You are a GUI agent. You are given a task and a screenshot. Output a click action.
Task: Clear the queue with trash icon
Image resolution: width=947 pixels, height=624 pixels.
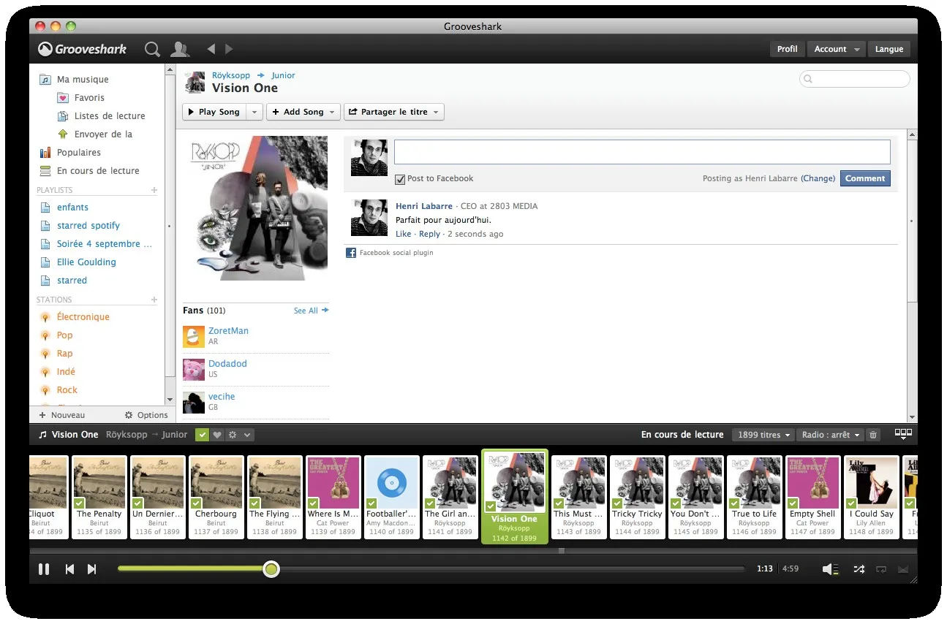[872, 435]
